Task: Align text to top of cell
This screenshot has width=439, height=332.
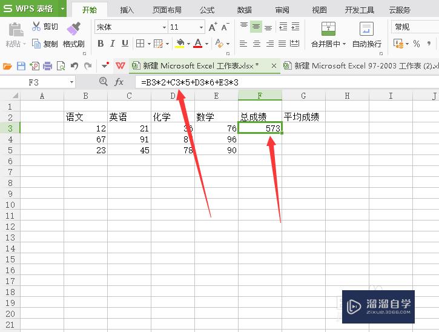Action: [244, 26]
